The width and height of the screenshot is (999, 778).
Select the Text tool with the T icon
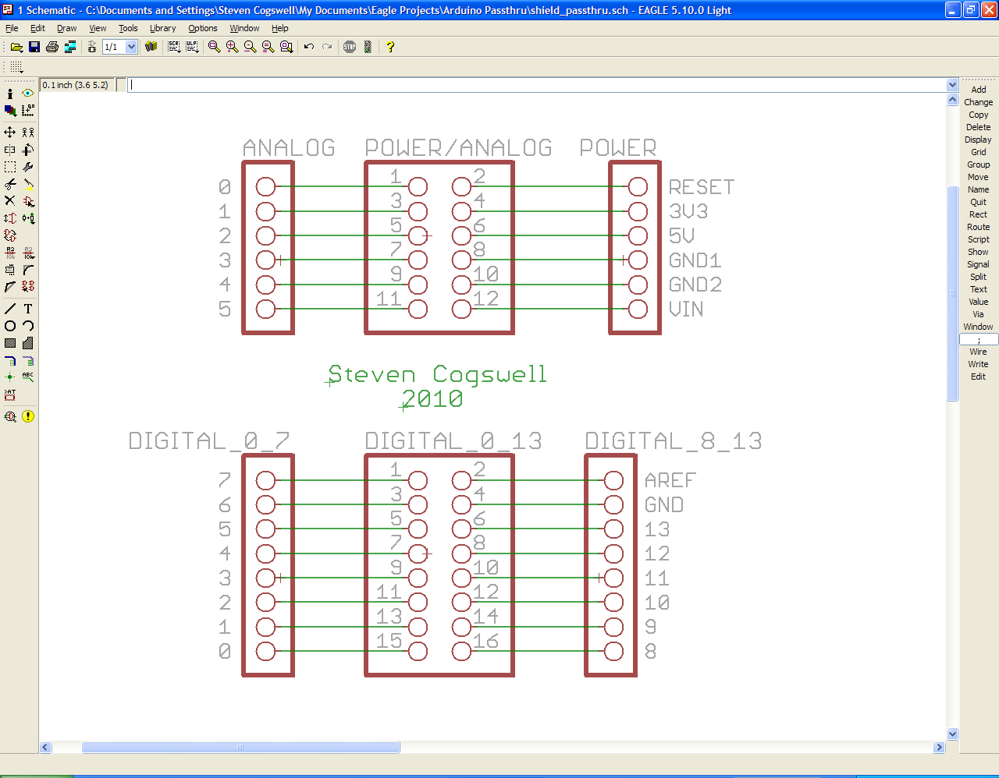[28, 309]
